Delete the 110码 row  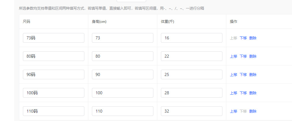tap(253, 111)
